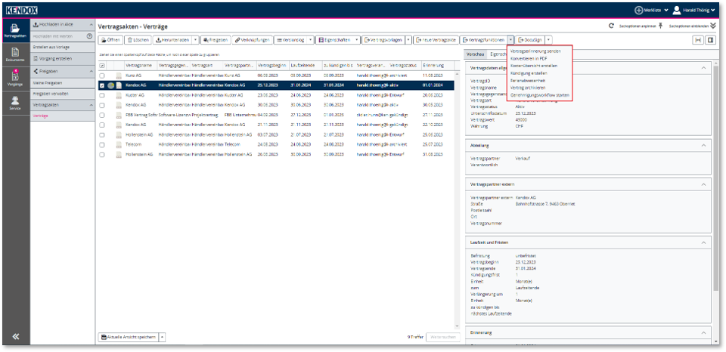Tick the checkbox for Kunz AG row
The image size is (726, 352).
(102, 76)
